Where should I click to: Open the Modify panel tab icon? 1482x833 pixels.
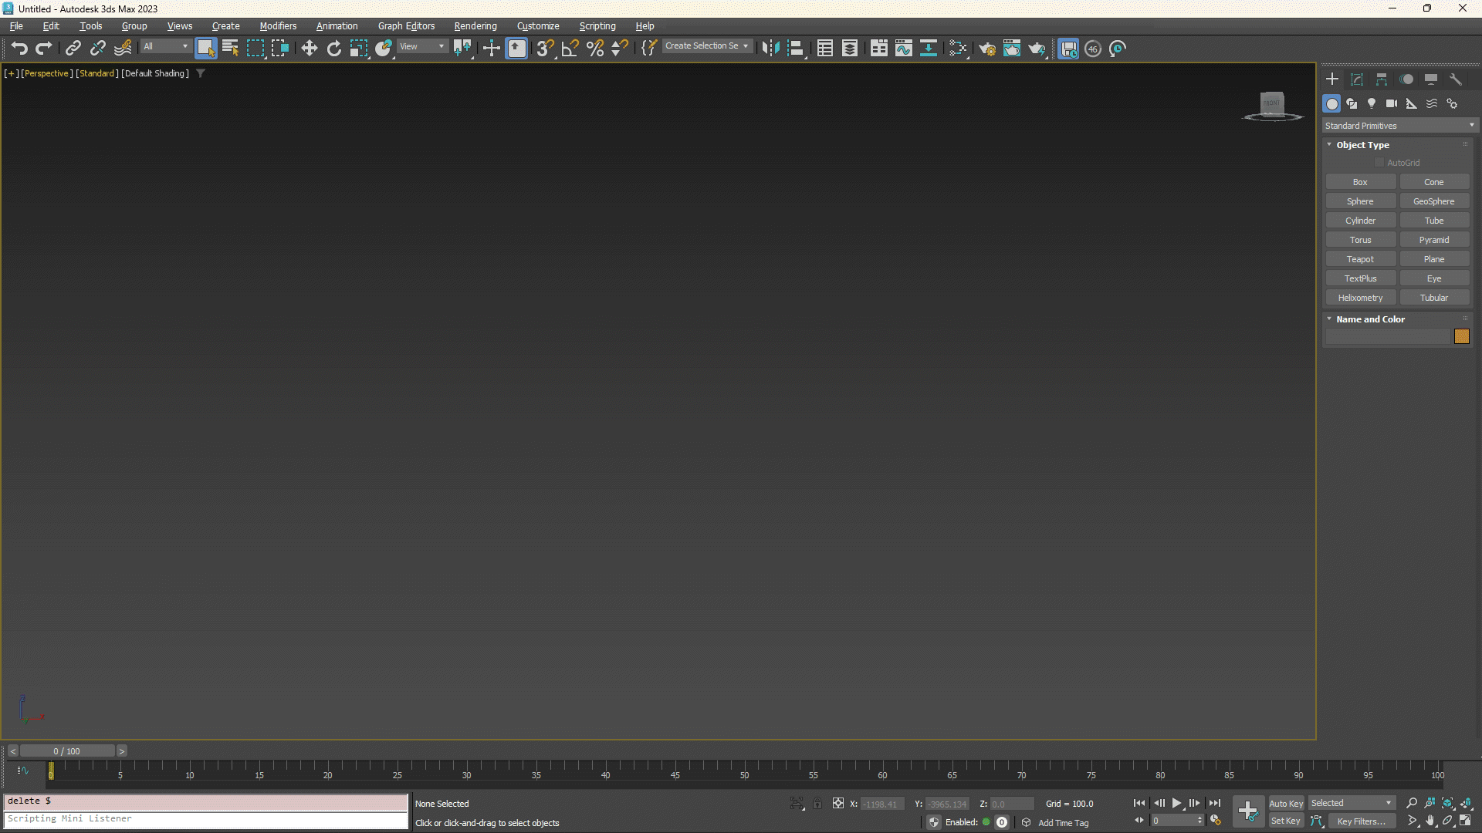click(x=1357, y=79)
